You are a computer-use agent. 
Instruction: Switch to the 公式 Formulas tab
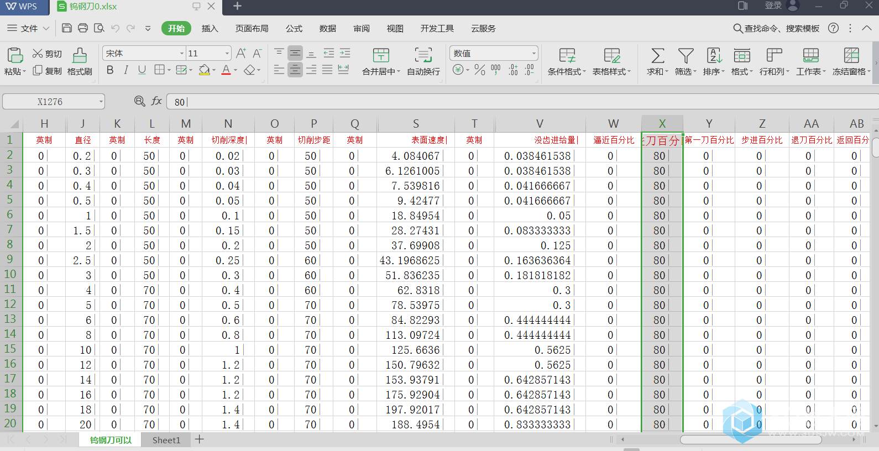tap(294, 28)
